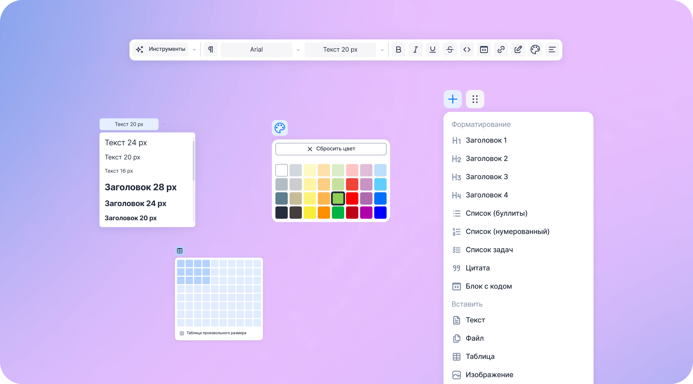Select Цитата in the formatting menu
The height and width of the screenshot is (384, 693).
click(x=477, y=268)
